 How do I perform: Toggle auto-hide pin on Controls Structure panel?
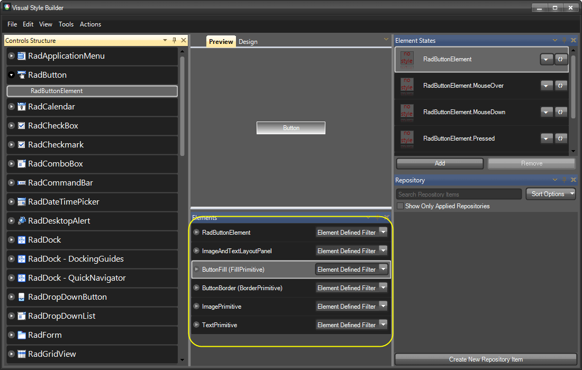pos(174,40)
